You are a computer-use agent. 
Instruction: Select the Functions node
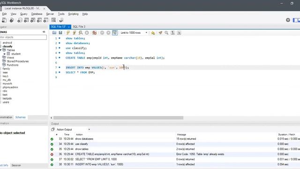pyautogui.click(x=13, y=65)
